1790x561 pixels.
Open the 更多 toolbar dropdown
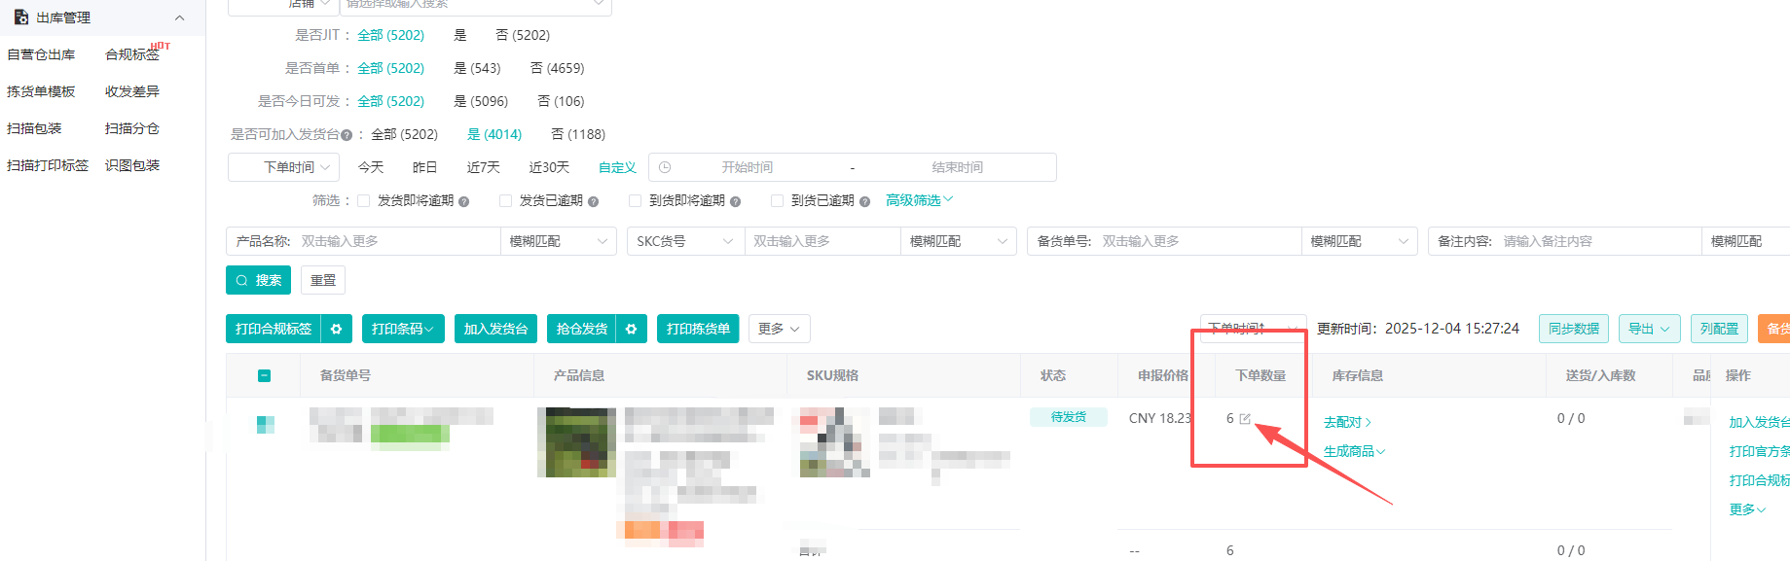pos(779,329)
